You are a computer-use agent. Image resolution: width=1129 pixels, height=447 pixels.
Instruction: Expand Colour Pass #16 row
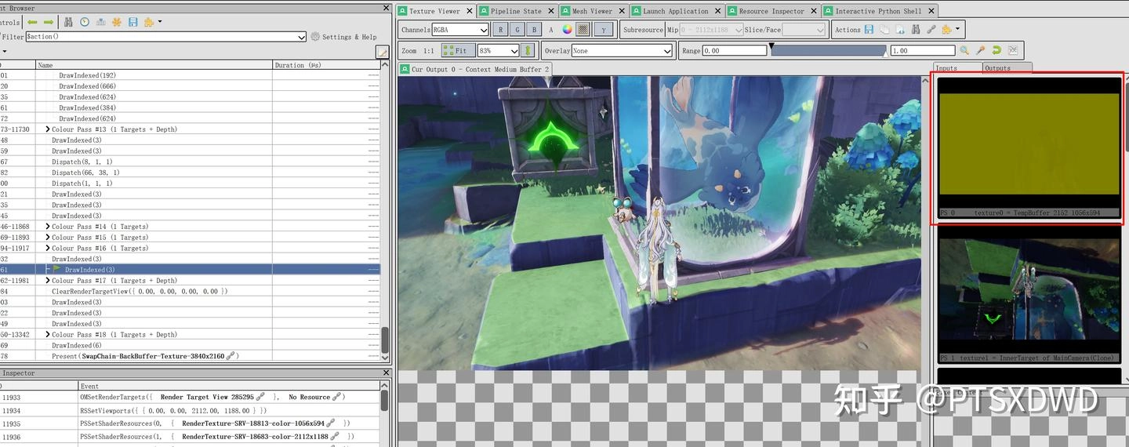coord(48,248)
